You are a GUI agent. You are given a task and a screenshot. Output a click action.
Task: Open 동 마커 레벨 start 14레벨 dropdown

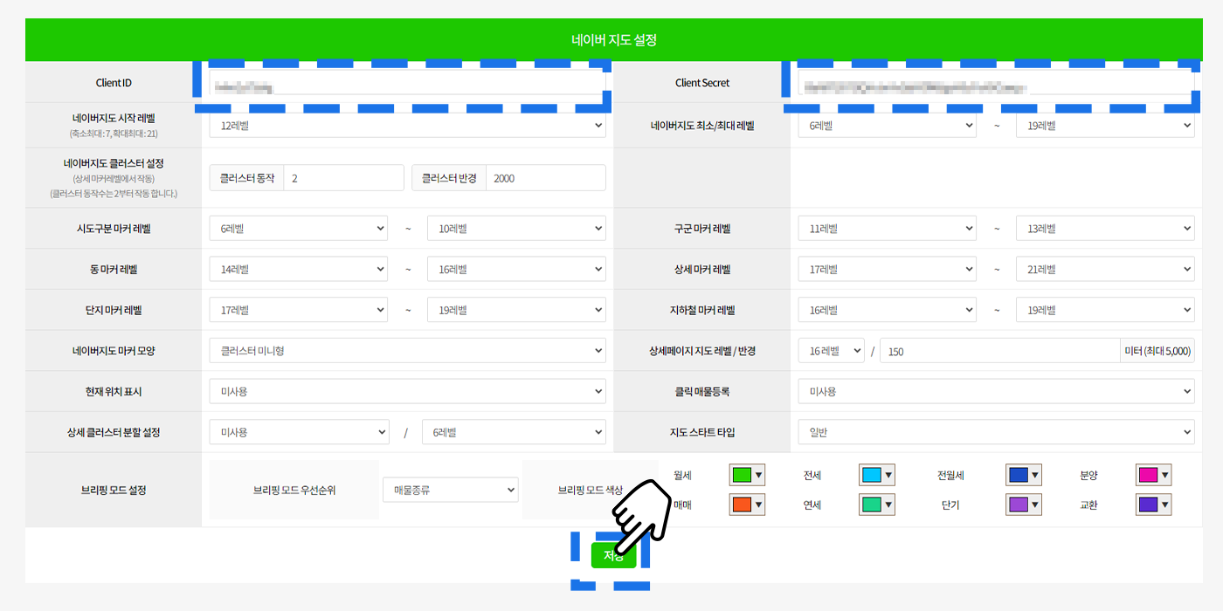coord(298,270)
